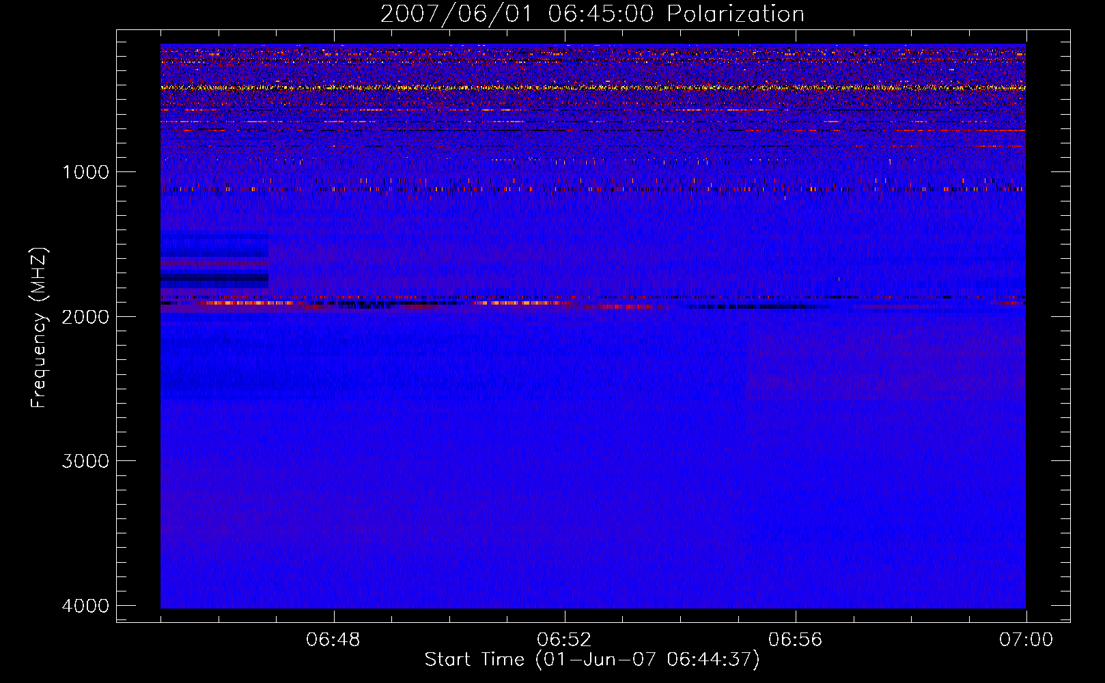Image resolution: width=1105 pixels, height=683 pixels.
Task: Click the 'Start Time (01-Jun-07 06:44:37)' label
Action: pyautogui.click(x=592, y=660)
